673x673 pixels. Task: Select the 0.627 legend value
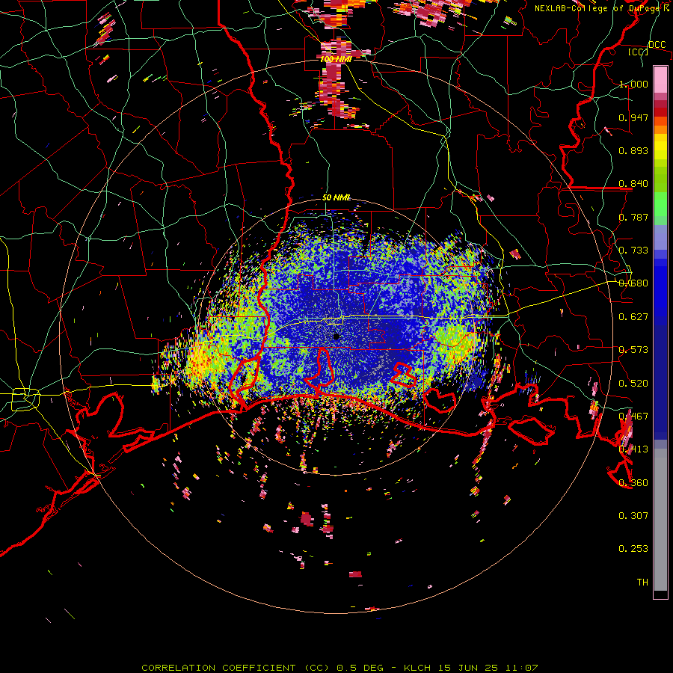click(x=633, y=317)
